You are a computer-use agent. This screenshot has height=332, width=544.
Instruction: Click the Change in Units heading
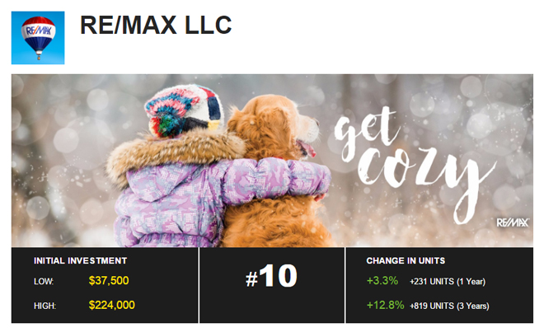click(x=406, y=260)
